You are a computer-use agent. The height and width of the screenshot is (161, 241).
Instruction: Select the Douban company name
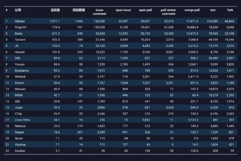(x=20, y=151)
